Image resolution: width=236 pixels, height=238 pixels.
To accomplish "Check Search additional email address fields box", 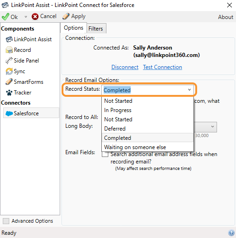I will 105,154.
